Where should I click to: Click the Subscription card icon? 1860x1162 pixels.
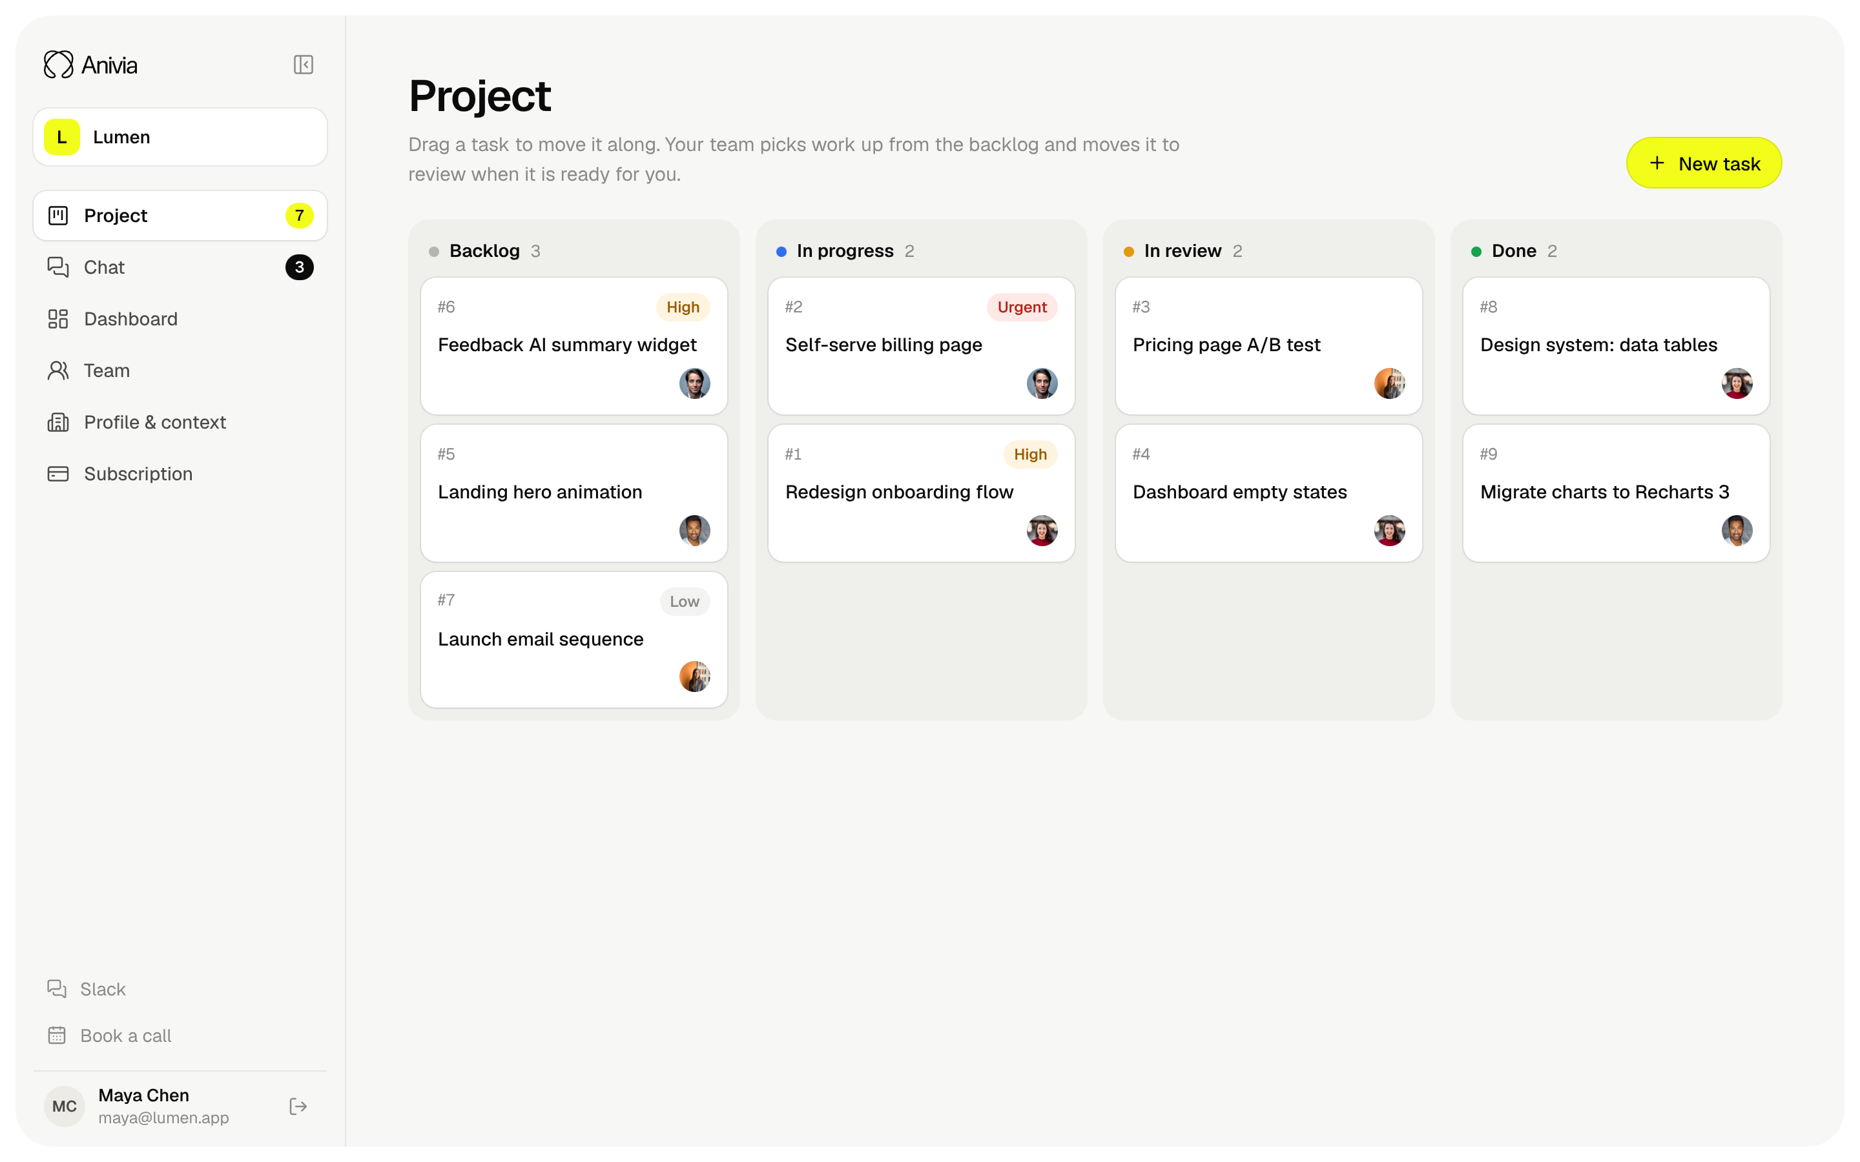(x=58, y=473)
